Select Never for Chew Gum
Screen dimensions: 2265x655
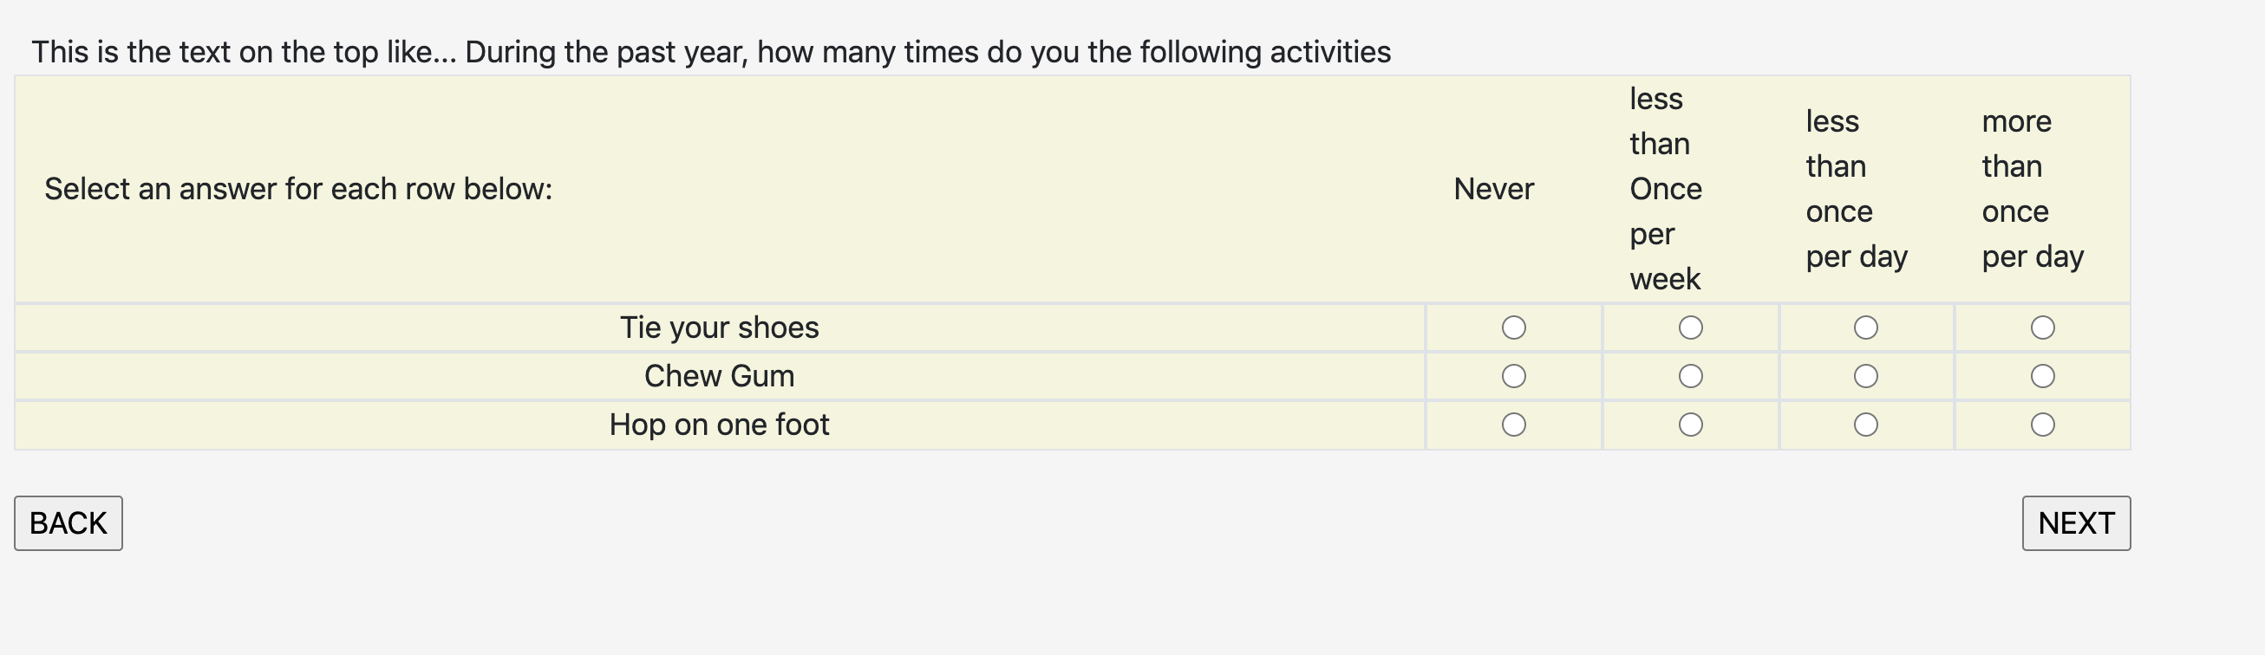coord(1513,376)
